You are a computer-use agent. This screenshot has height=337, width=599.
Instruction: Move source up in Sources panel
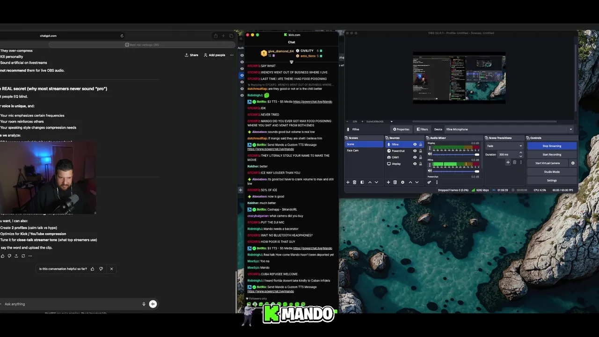click(410, 182)
